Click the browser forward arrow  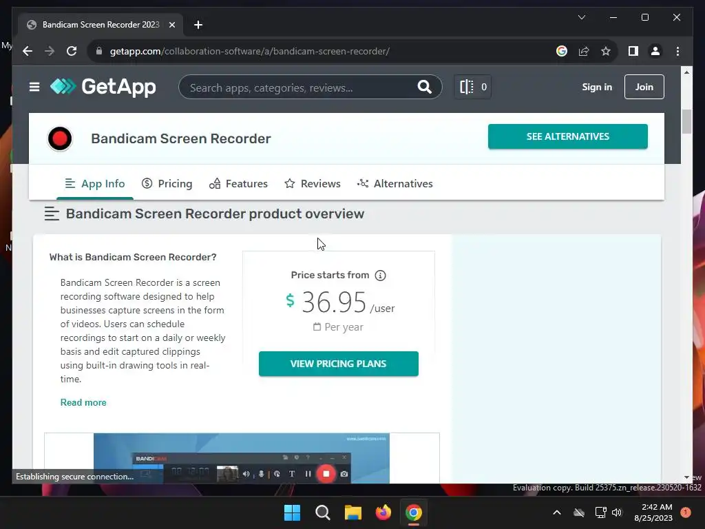click(50, 51)
